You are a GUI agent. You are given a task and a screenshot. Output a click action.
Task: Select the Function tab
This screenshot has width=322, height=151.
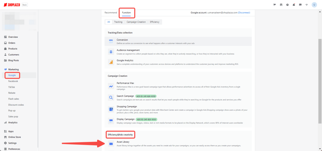(126, 13)
